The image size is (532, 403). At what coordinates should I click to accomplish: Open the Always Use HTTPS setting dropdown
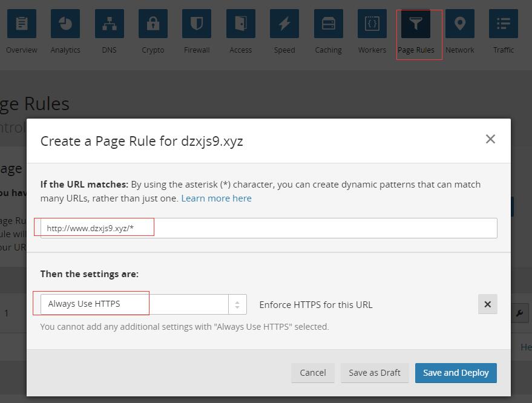tap(143, 304)
